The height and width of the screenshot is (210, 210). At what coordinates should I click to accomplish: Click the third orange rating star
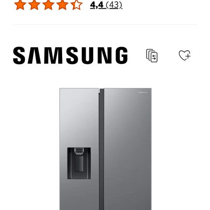tap(48, 5)
